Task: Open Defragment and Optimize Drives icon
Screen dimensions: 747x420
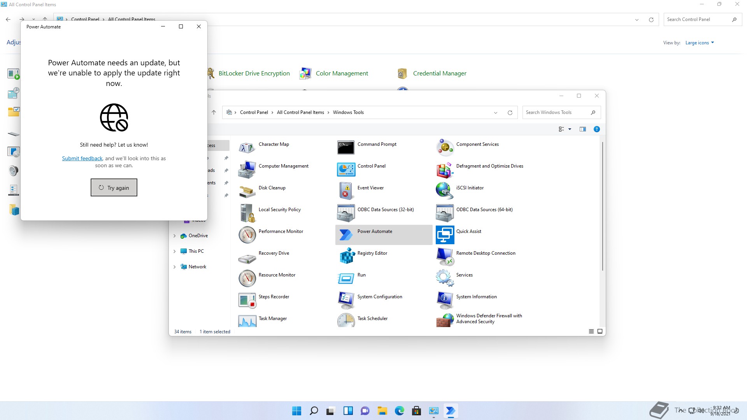Action: (445, 170)
